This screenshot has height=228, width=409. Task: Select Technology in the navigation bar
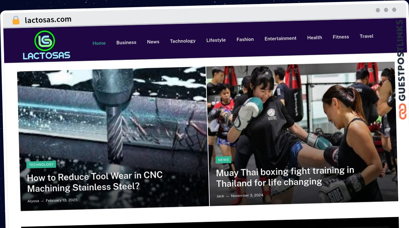(x=183, y=41)
